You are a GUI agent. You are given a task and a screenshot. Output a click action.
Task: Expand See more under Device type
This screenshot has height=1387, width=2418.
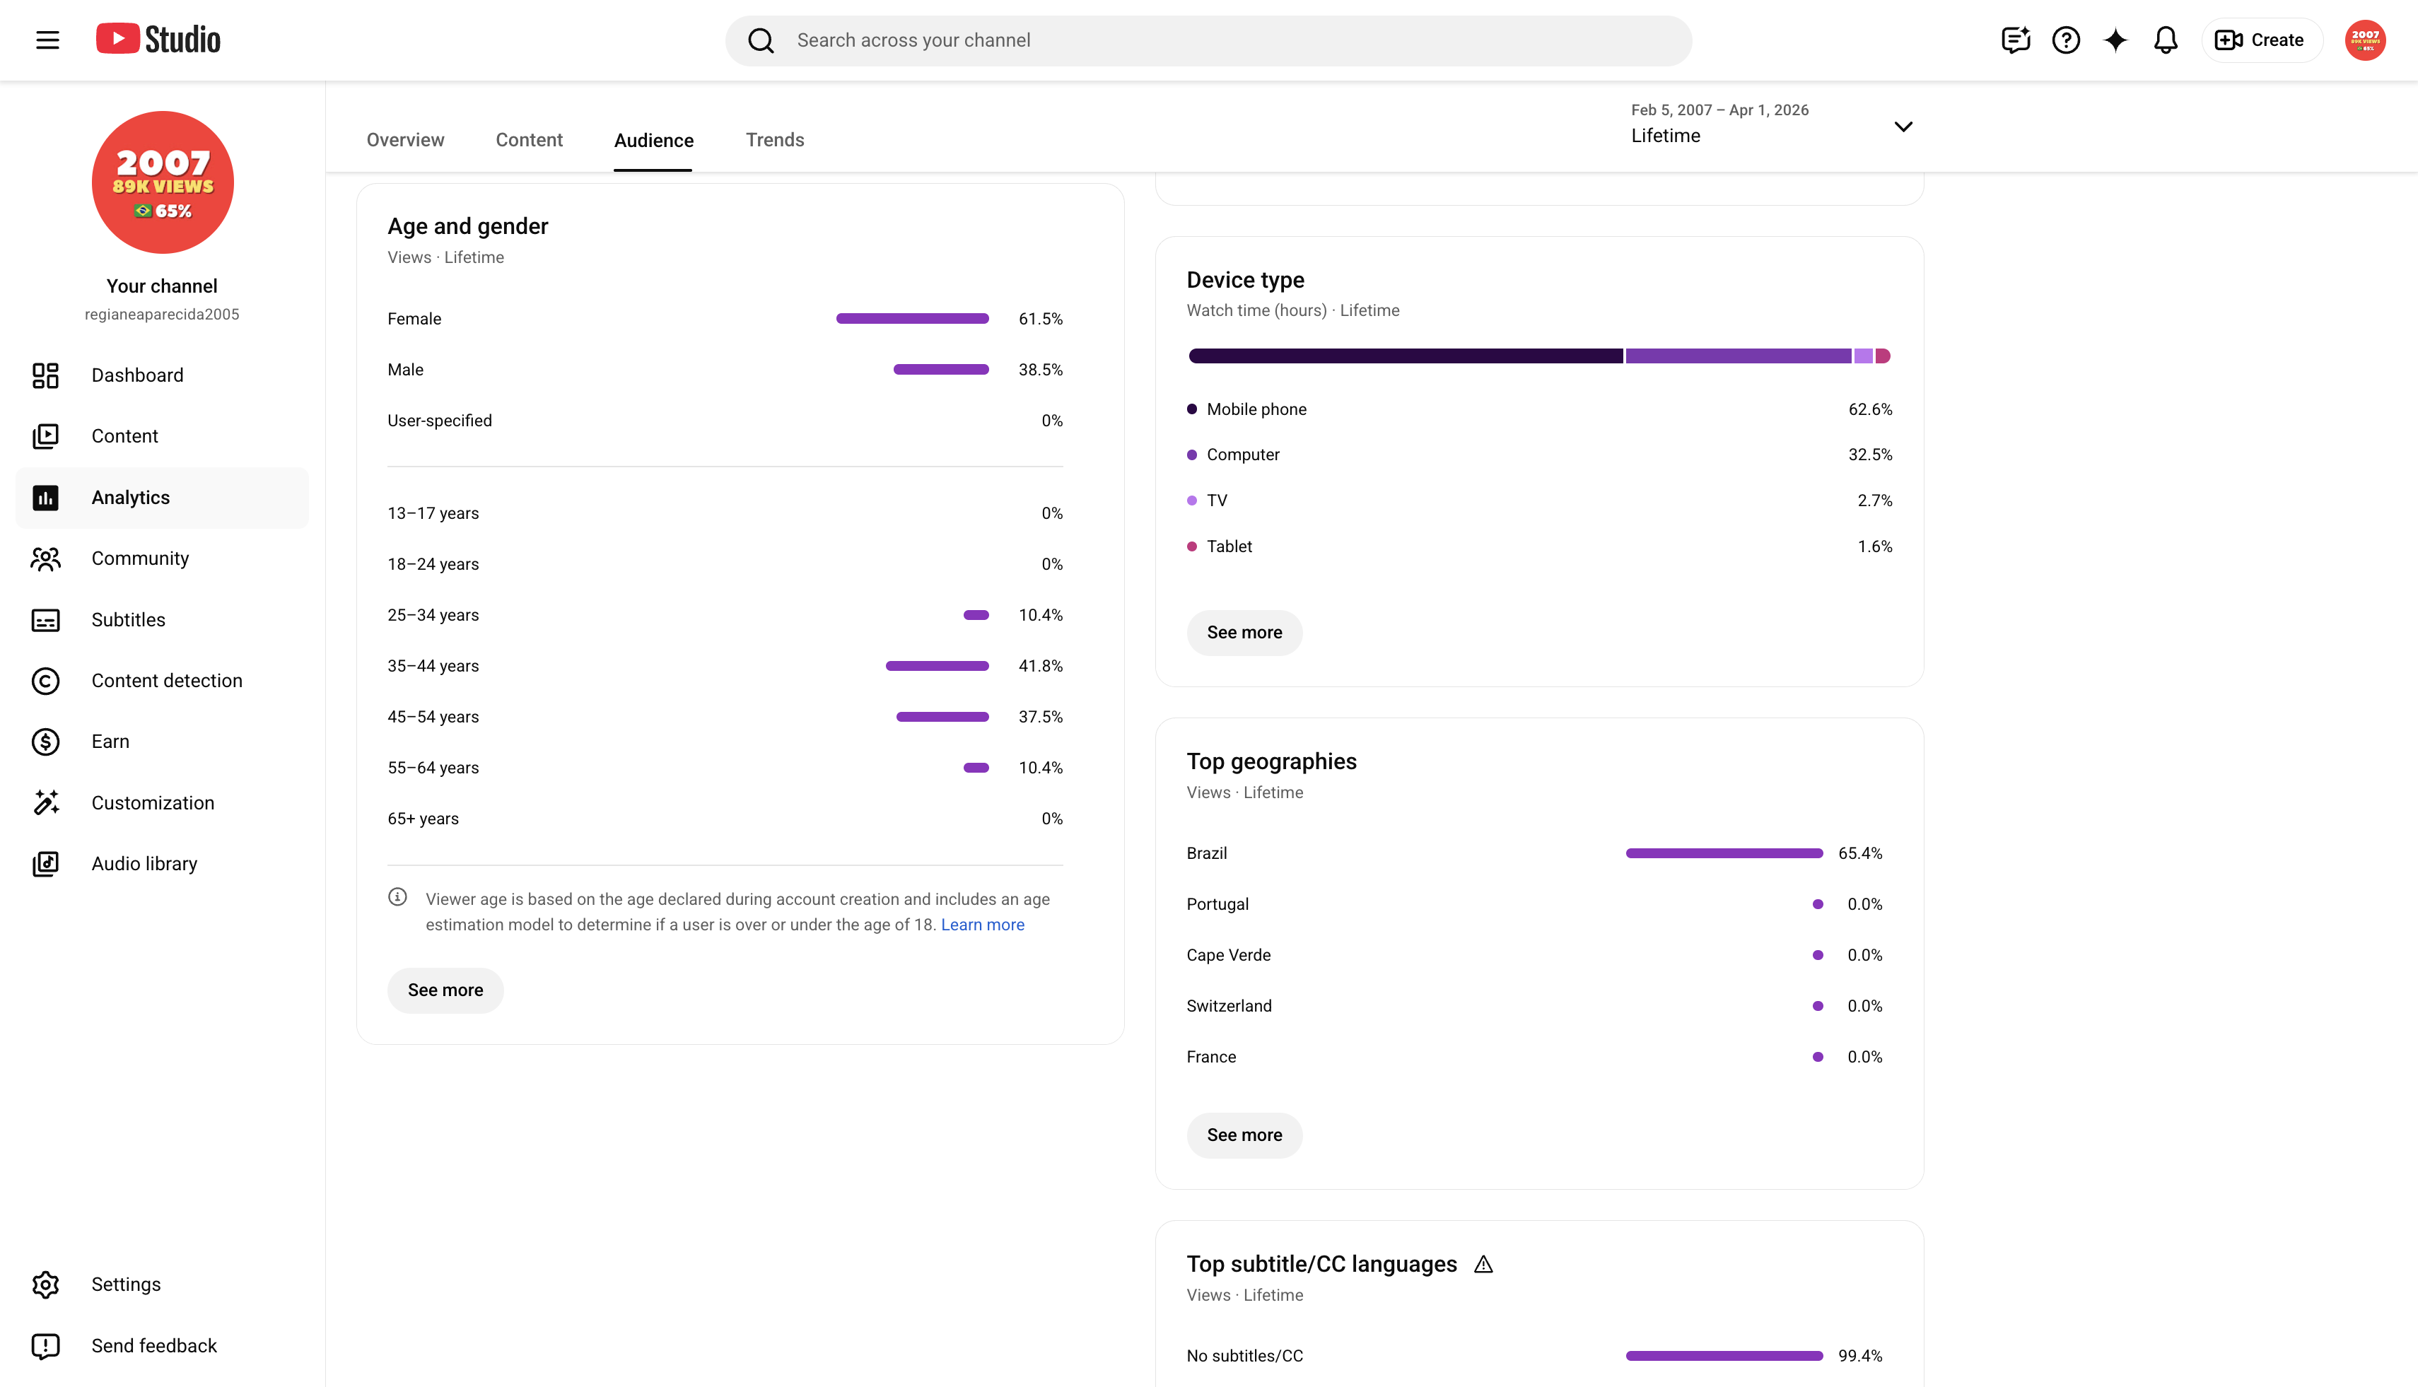(x=1244, y=633)
